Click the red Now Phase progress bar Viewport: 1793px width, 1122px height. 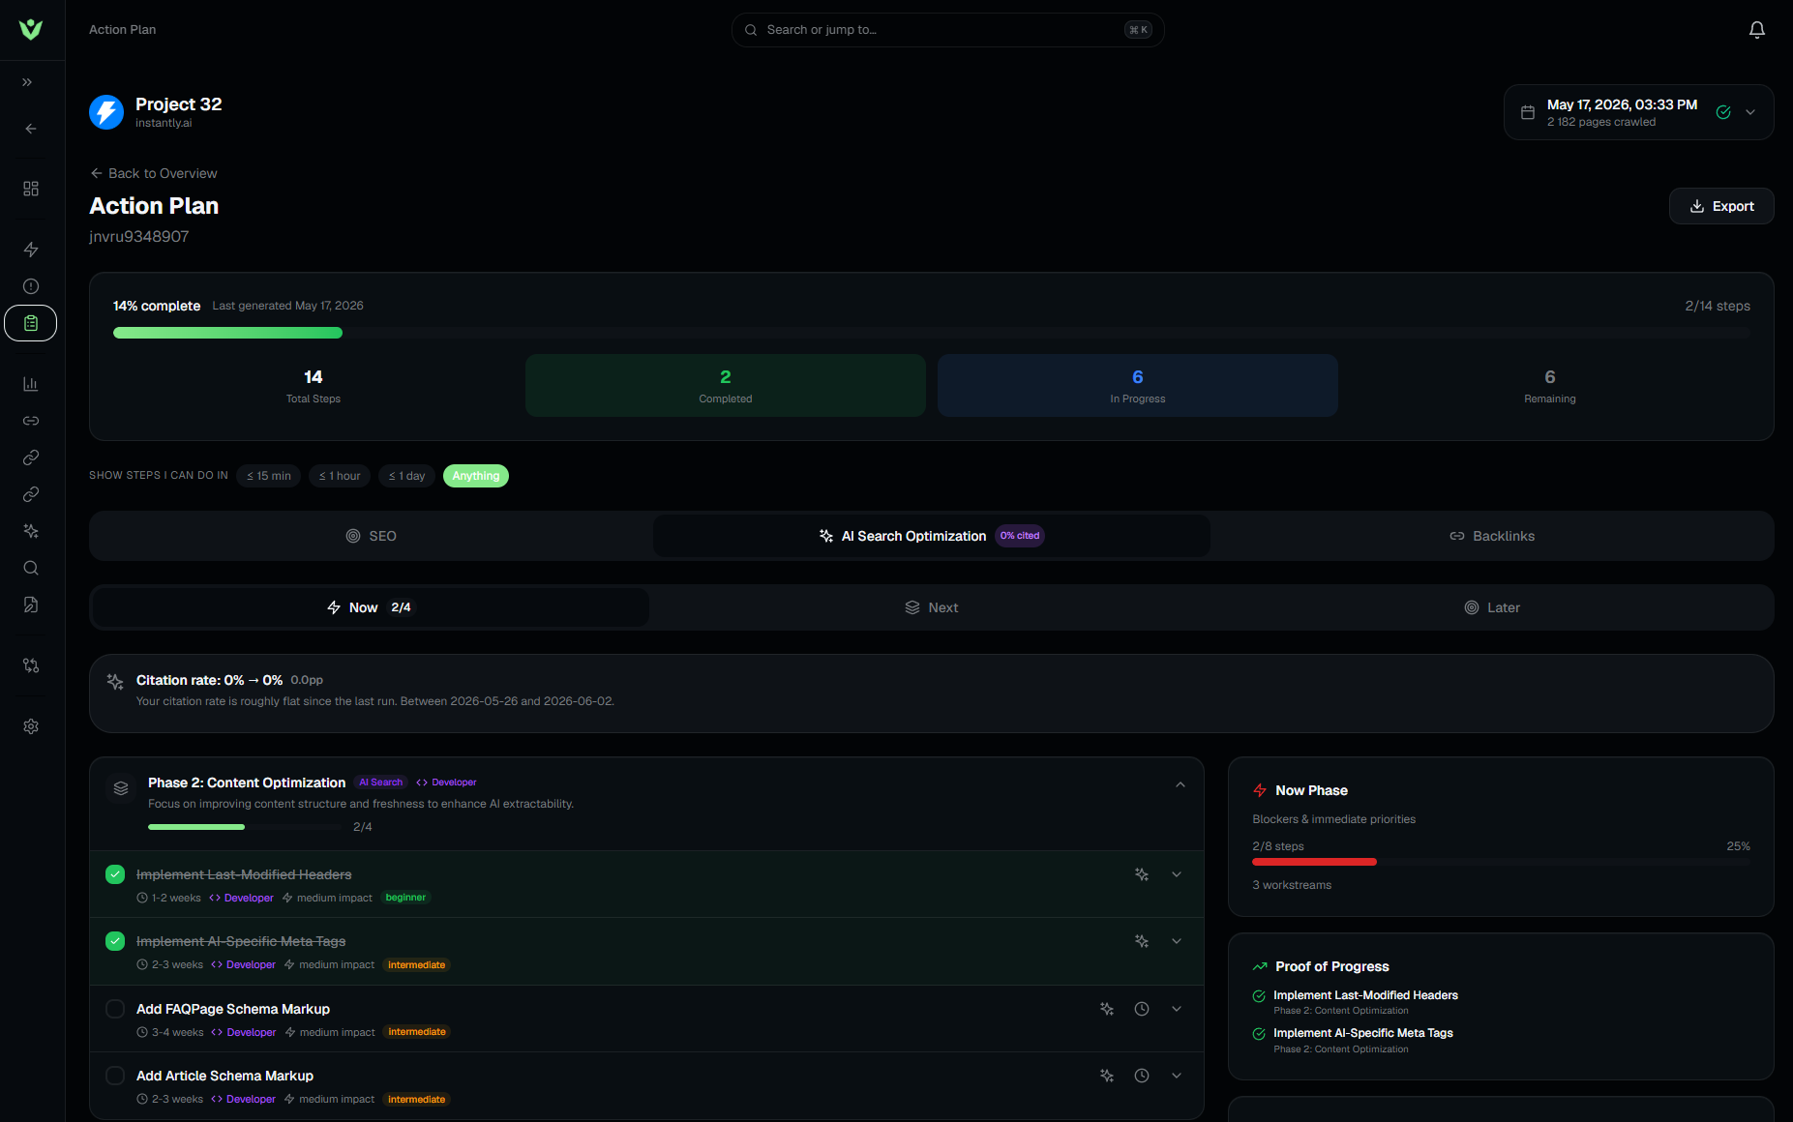[x=1501, y=862]
